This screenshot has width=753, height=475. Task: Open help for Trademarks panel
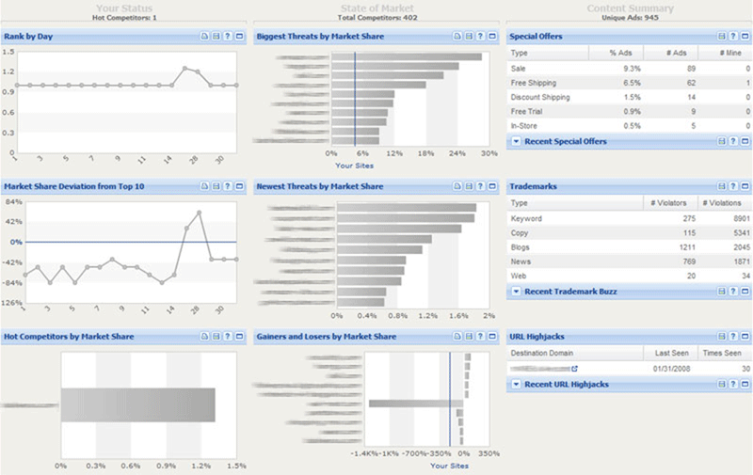[733, 186]
